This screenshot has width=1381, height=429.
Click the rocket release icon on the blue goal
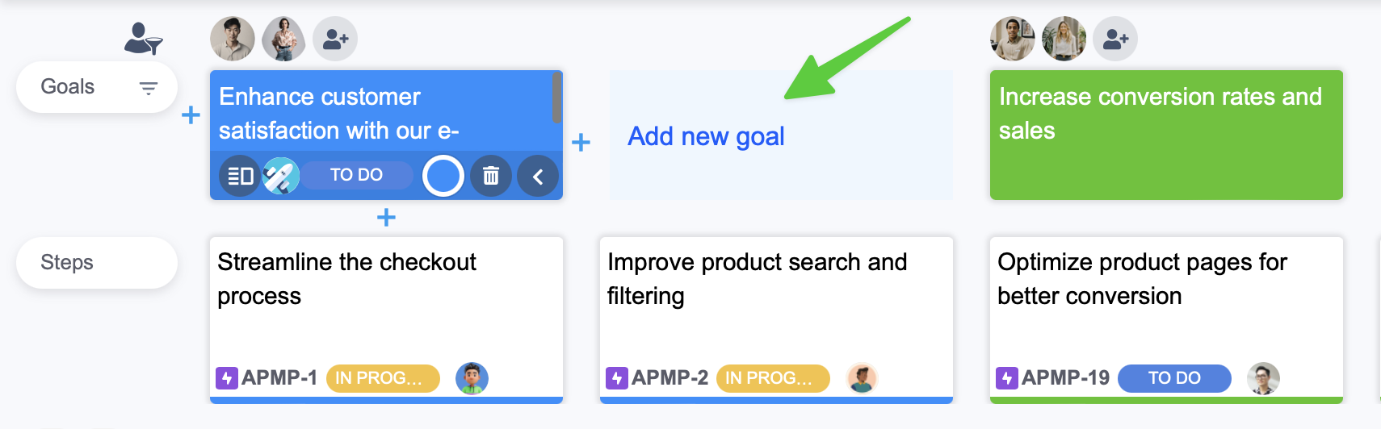(281, 176)
